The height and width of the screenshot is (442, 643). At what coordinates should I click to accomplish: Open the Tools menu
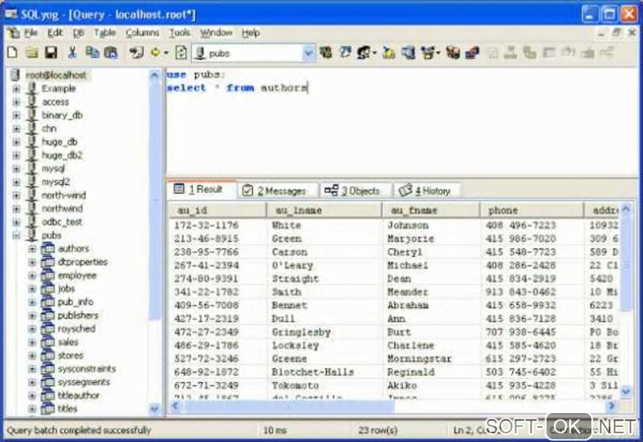coord(180,32)
